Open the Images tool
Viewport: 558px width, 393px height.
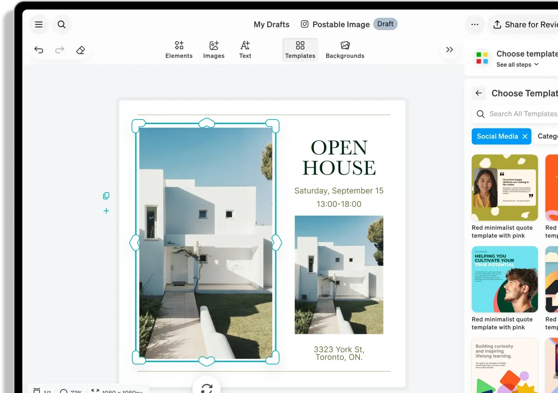(x=214, y=50)
